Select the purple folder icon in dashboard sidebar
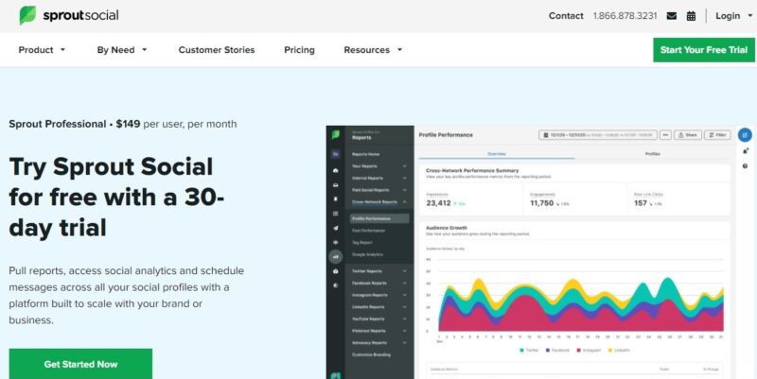Viewport: 757px width, 379px height. click(336, 154)
